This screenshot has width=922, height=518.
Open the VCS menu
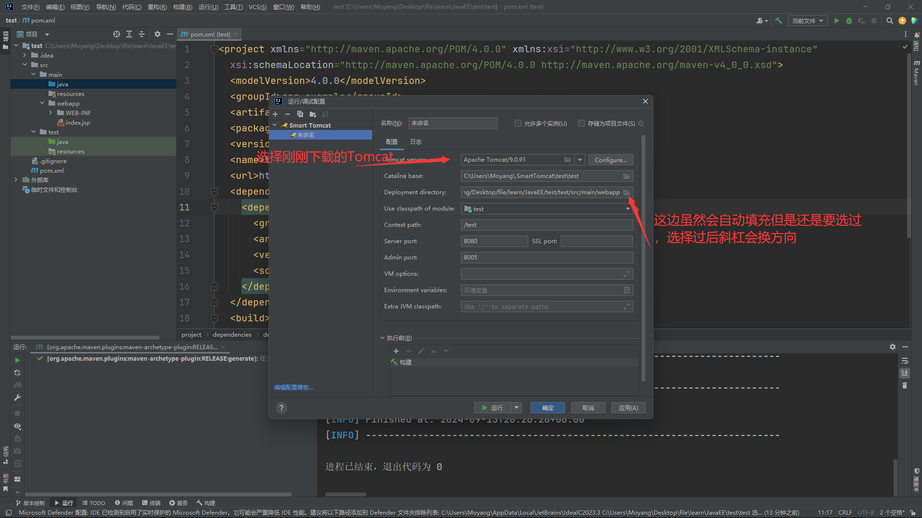coord(258,7)
